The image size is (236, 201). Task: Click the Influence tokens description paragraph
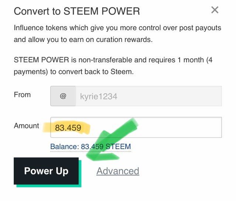(x=117, y=33)
